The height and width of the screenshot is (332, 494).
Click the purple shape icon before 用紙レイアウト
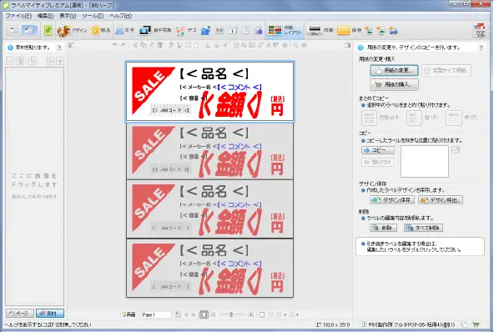coord(259,31)
